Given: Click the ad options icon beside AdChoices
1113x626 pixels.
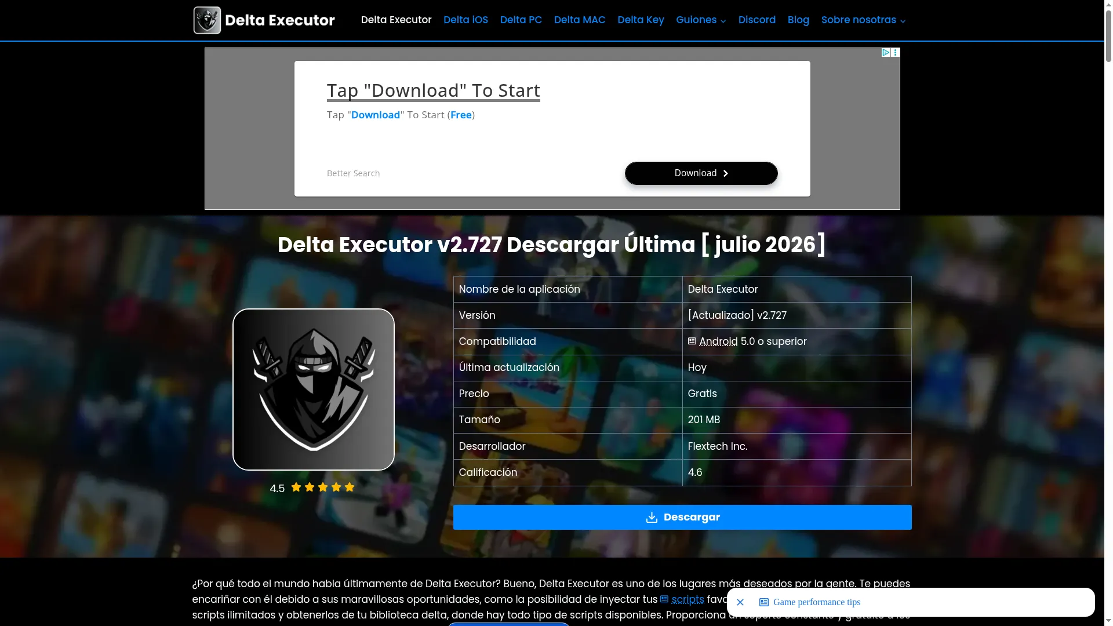Looking at the screenshot, I should pyautogui.click(x=896, y=53).
